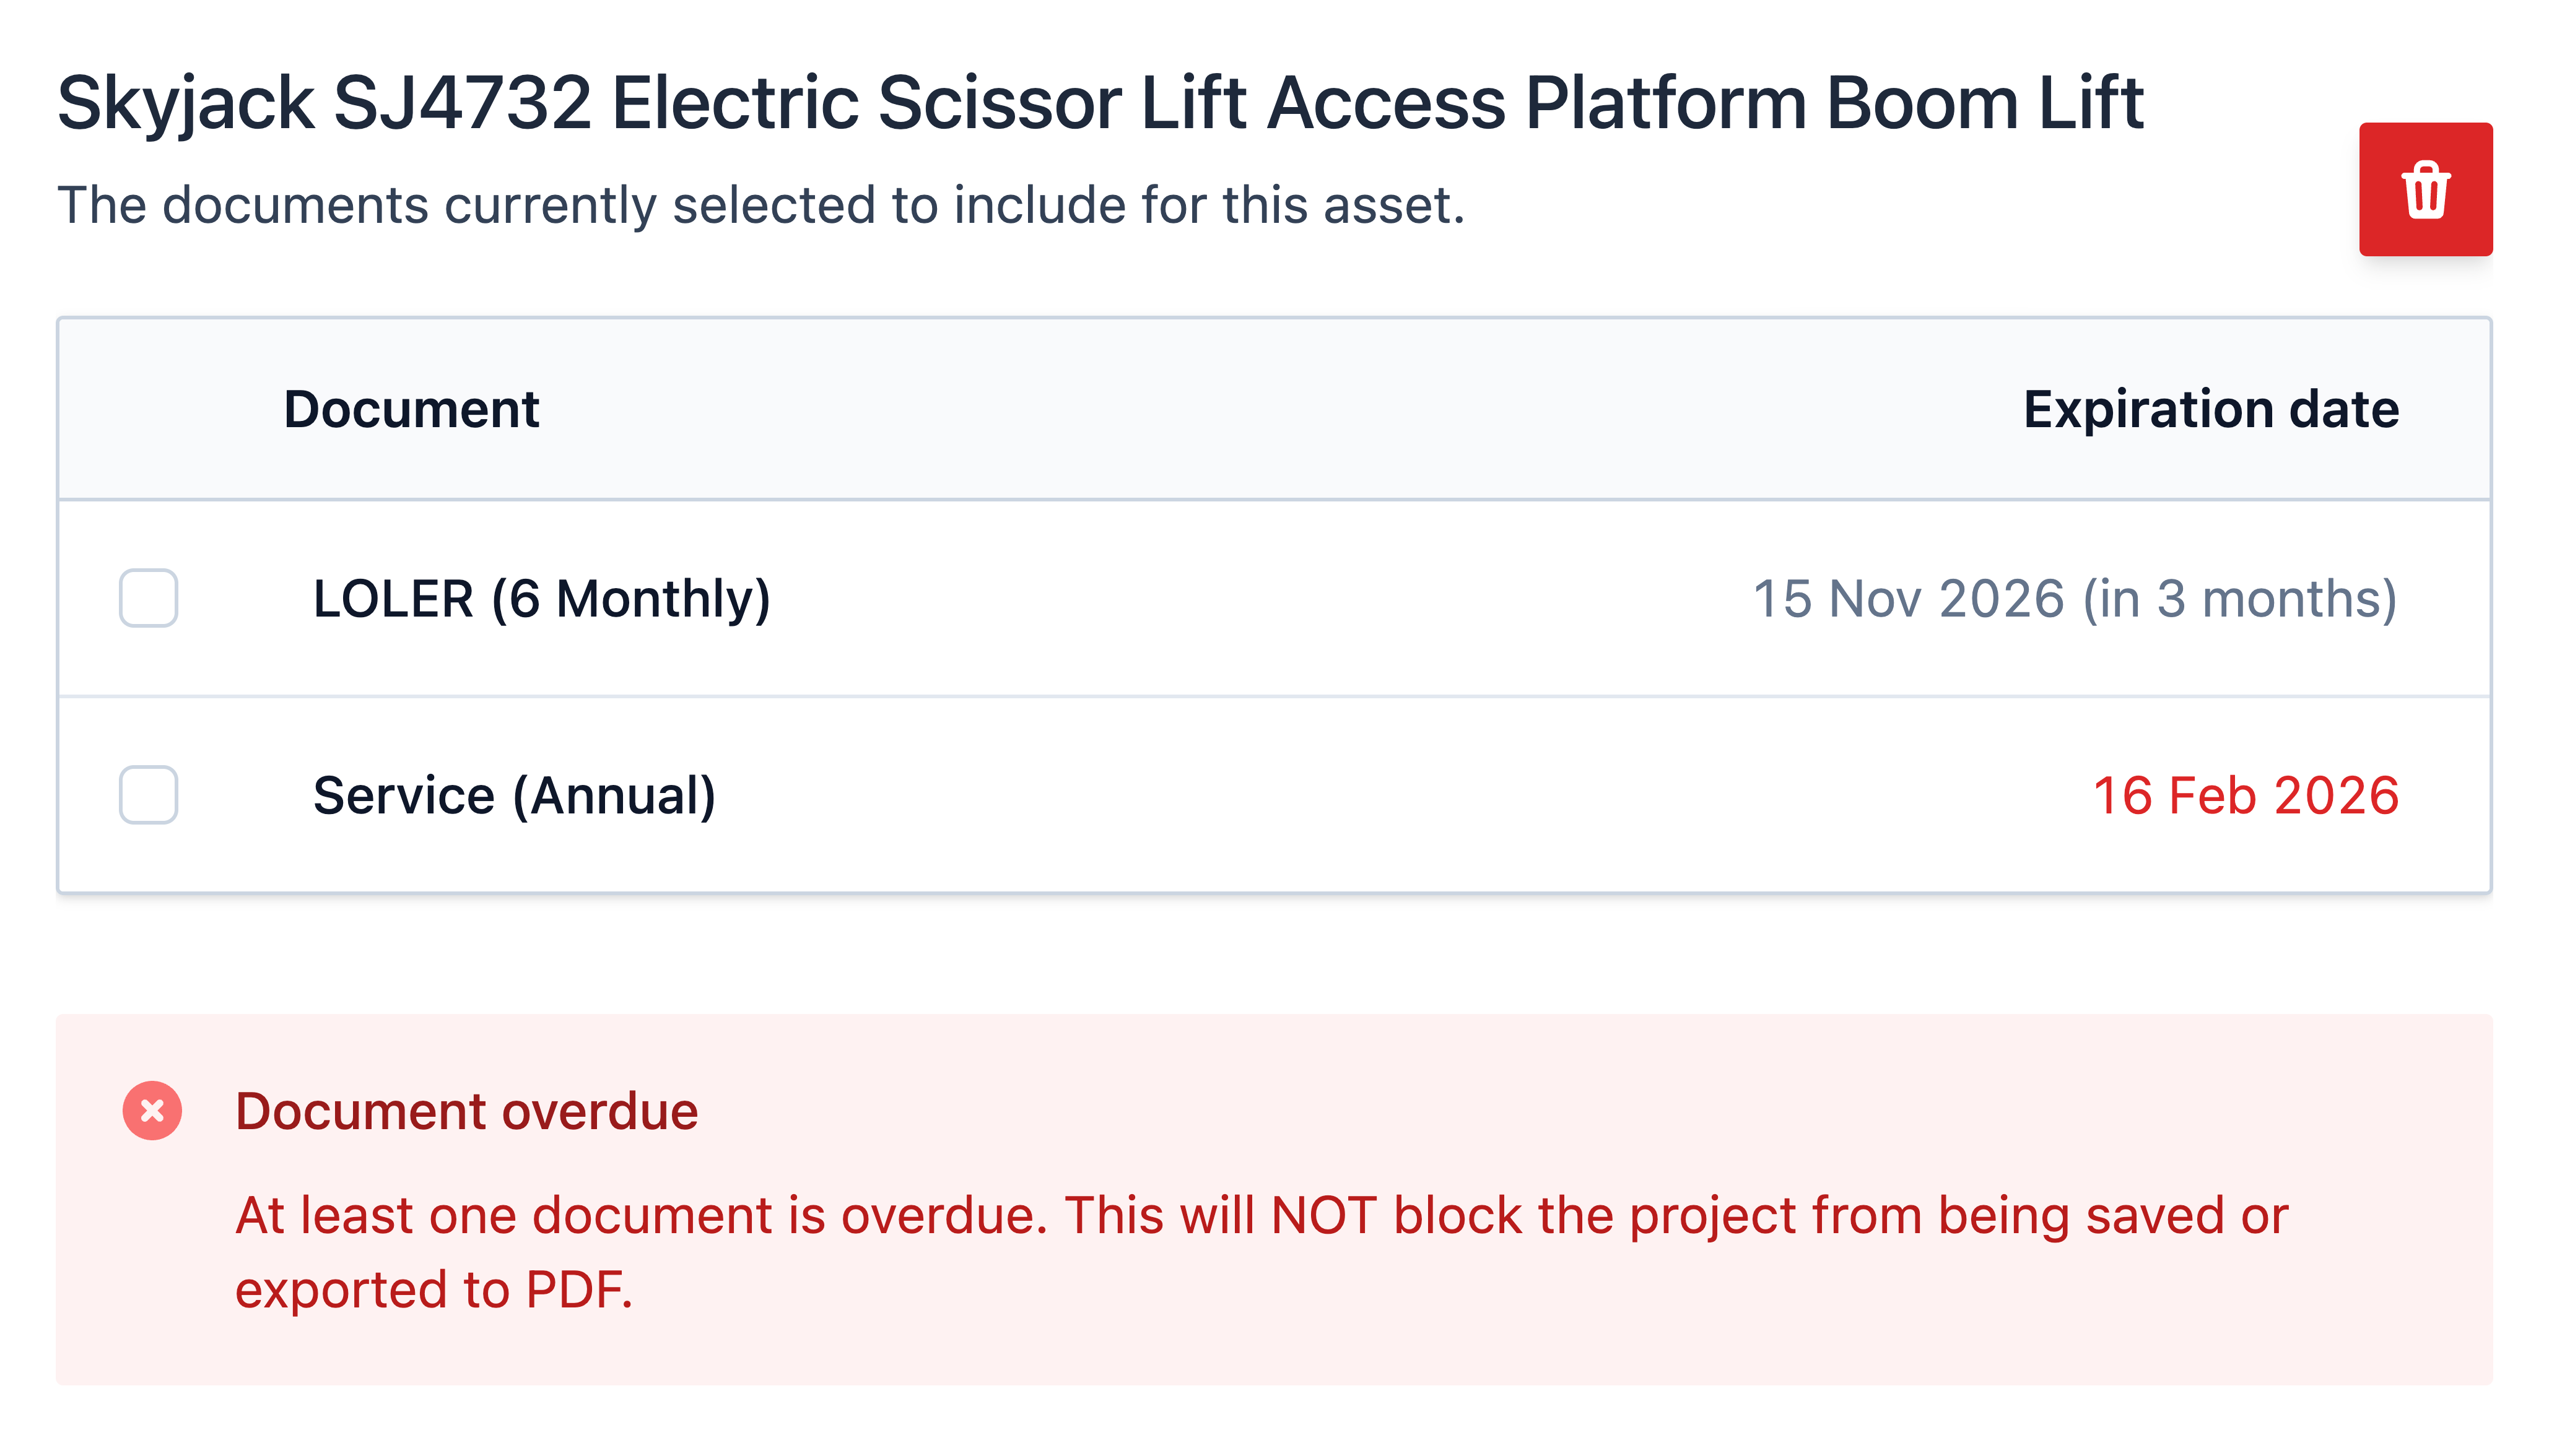Viewport: 2549px width, 1456px height.
Task: Click the Expiration date column header
Action: pyautogui.click(x=2211, y=409)
